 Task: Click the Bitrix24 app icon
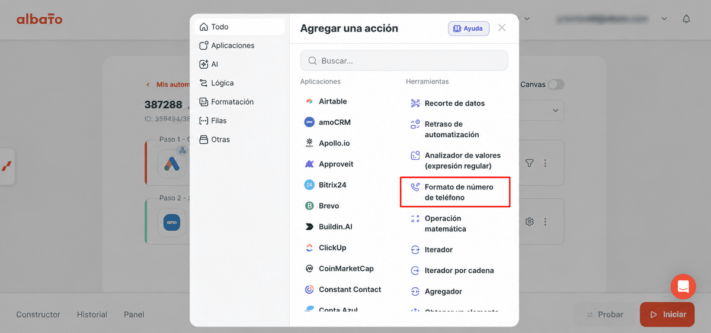pyautogui.click(x=309, y=185)
